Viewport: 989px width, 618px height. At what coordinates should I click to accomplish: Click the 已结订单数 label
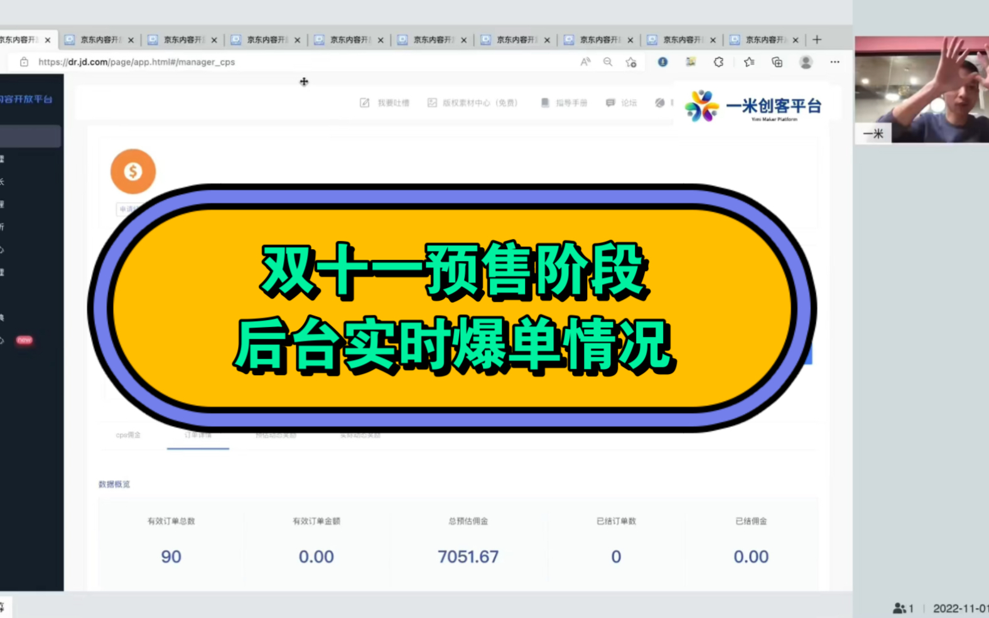(x=616, y=521)
